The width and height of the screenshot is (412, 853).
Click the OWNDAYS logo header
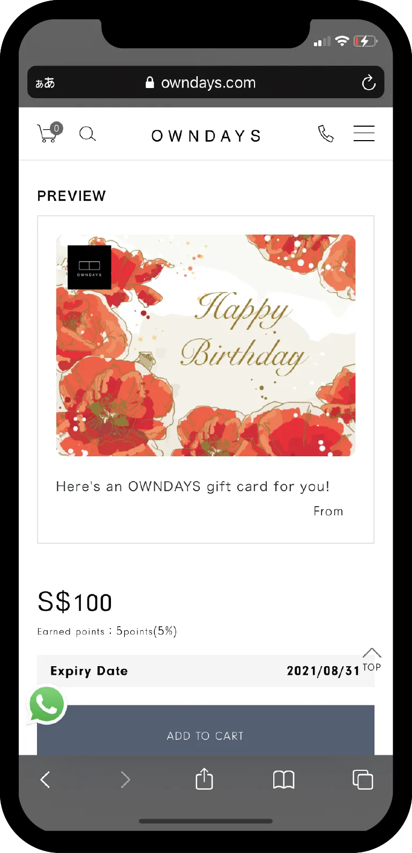click(206, 136)
